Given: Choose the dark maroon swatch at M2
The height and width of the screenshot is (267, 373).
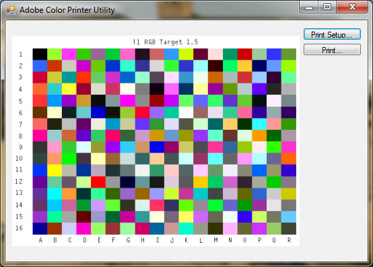Looking at the screenshot, I should coord(215,66).
